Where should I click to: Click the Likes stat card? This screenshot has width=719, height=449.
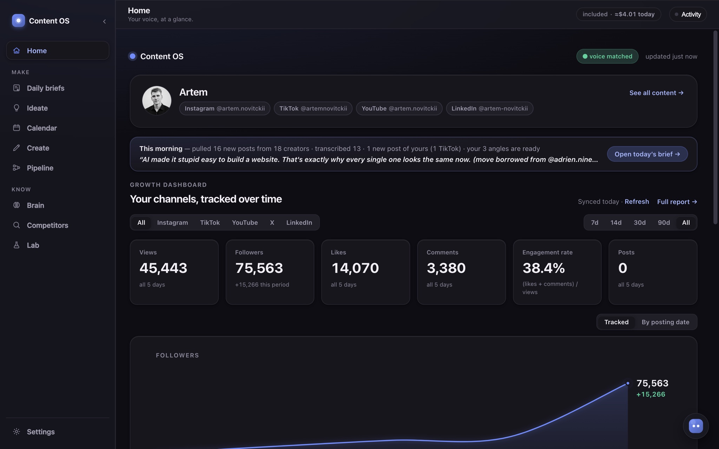(365, 272)
